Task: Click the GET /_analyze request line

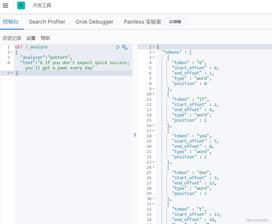Action: [31, 47]
